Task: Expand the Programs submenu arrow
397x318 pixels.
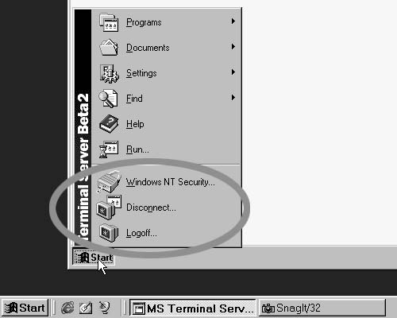Action: click(233, 21)
